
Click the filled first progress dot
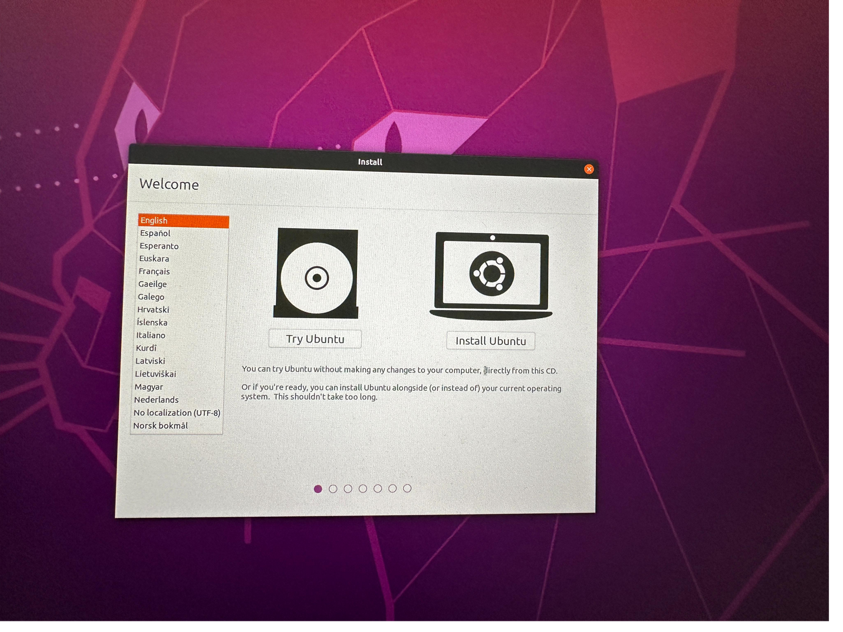(x=318, y=489)
